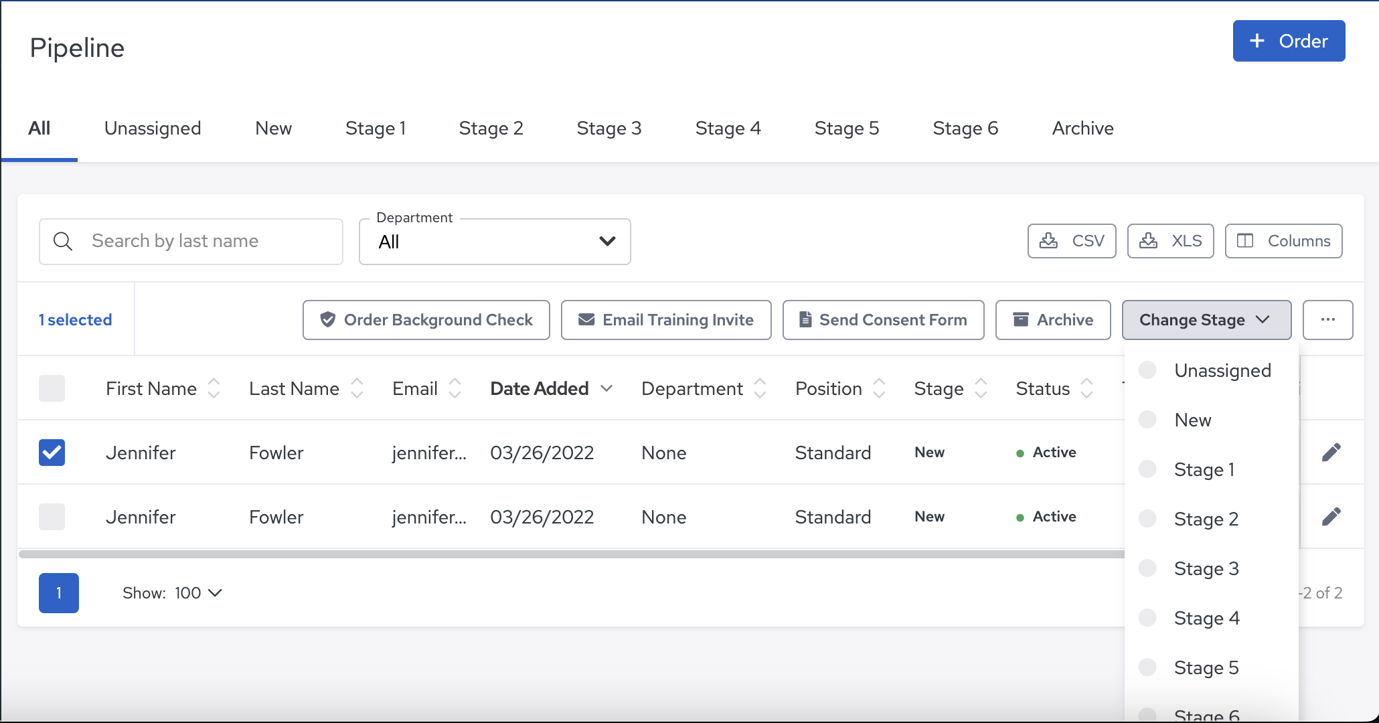Click the 1 selected label
This screenshot has width=1379, height=723.
[x=75, y=320]
